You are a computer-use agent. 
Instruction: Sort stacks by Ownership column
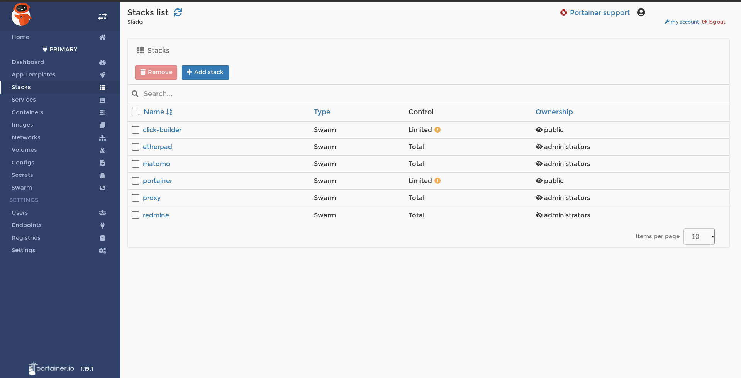pyautogui.click(x=554, y=112)
